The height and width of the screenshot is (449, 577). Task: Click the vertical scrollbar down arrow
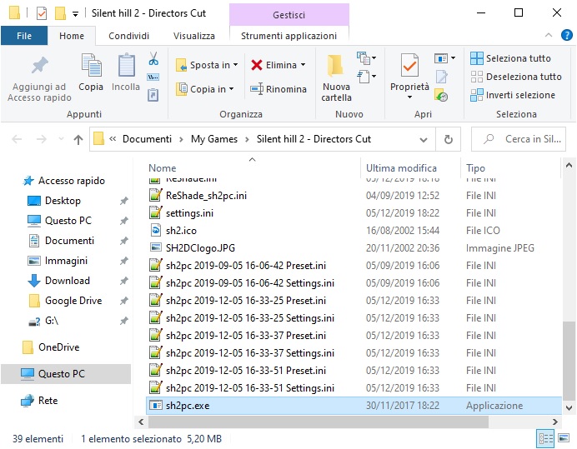569,408
